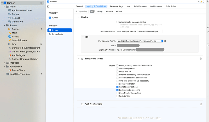Enable Audio, AirPlay, and Picture in Picture
This screenshot has width=209, height=122.
click(117, 65)
